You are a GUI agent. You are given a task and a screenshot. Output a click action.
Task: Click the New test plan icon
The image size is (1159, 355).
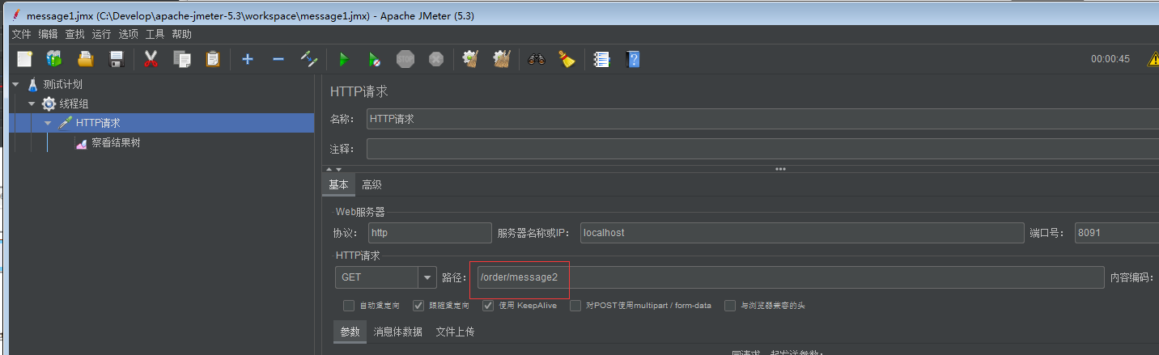[25, 59]
